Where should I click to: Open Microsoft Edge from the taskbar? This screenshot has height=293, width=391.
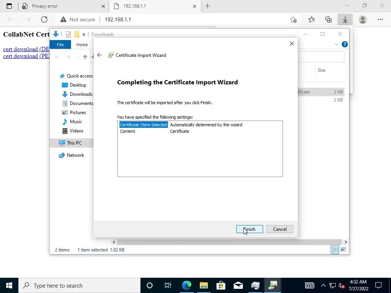tap(186, 285)
